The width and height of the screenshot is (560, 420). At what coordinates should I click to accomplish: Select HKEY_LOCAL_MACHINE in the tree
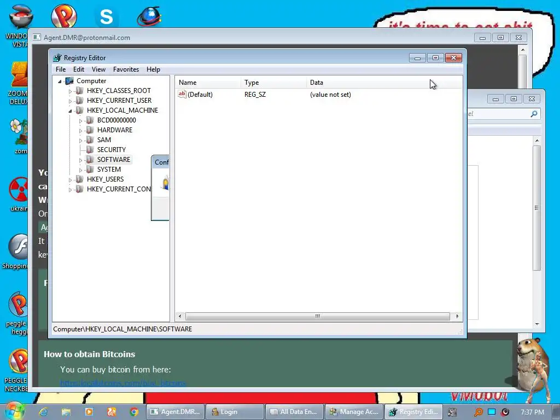122,110
